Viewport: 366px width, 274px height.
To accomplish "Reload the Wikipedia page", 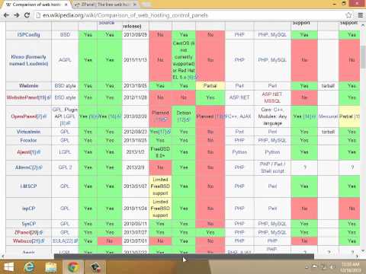I will click(x=27, y=15).
